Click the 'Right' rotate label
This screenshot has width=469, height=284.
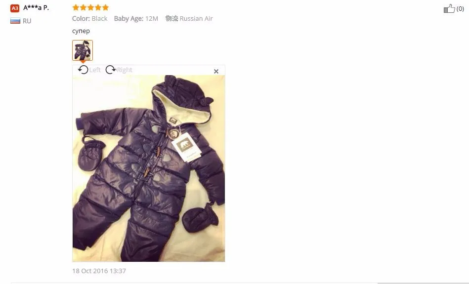point(125,70)
